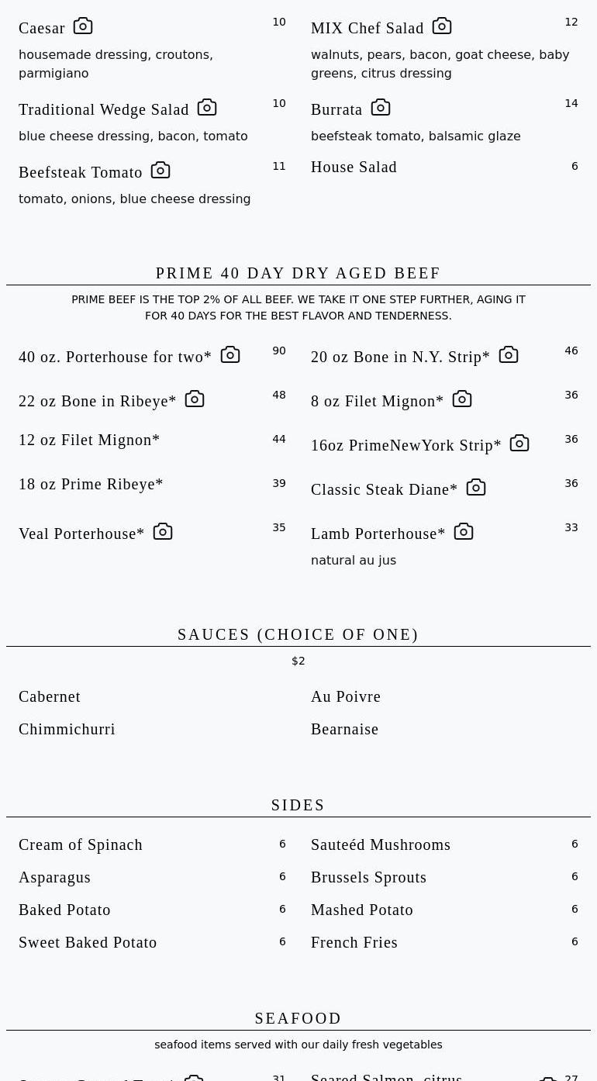The width and height of the screenshot is (597, 1081).
Task: Click the 12 oz Filet Mignon item
Action: click(89, 440)
